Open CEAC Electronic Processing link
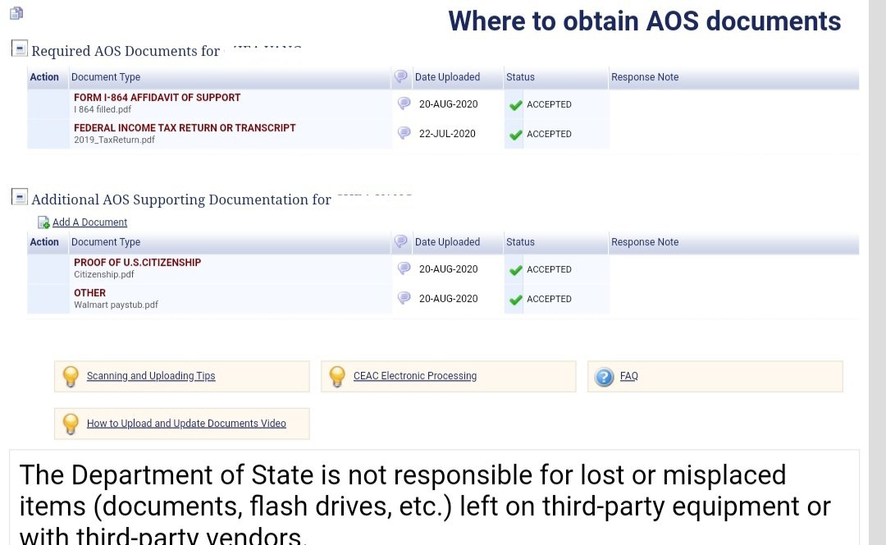The image size is (886, 545). [415, 376]
